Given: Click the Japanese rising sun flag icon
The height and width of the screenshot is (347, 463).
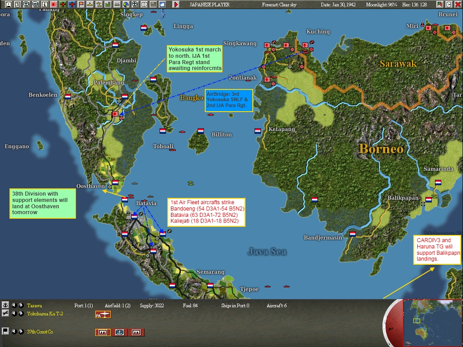Looking at the screenshot, I should point(54,4).
